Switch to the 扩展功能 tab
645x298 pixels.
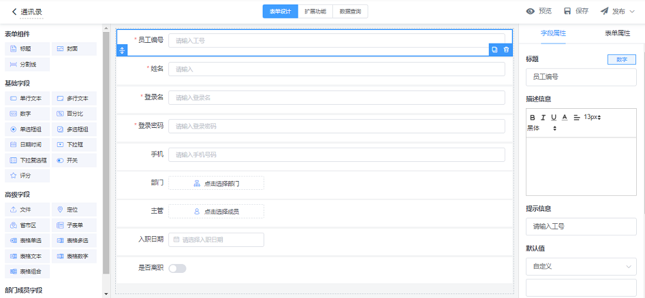[315, 11]
